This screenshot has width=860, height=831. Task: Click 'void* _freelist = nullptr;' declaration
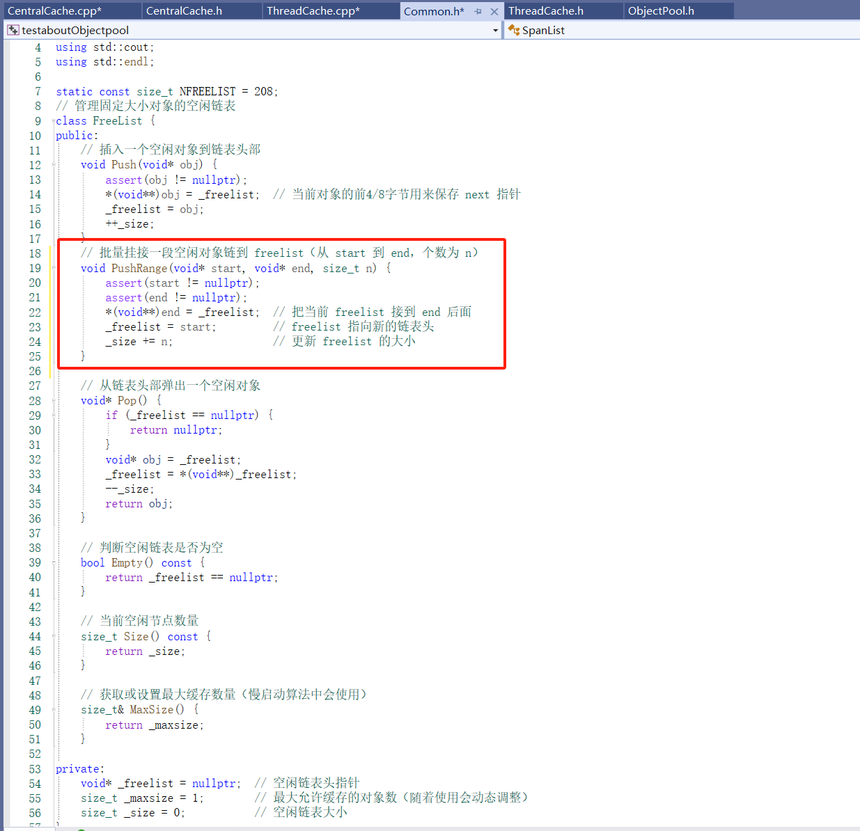pos(161,784)
